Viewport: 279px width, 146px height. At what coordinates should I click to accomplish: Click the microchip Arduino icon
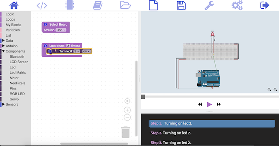pyautogui.click(x=70, y=5)
